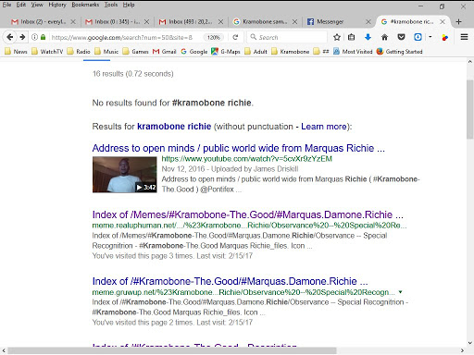Open a new tab with plus icon
Screen dimensions: 474x355
pyautogui.click(x=458, y=21)
